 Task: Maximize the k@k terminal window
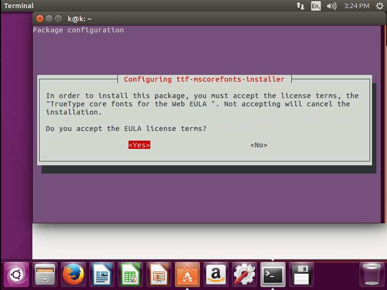[58, 18]
